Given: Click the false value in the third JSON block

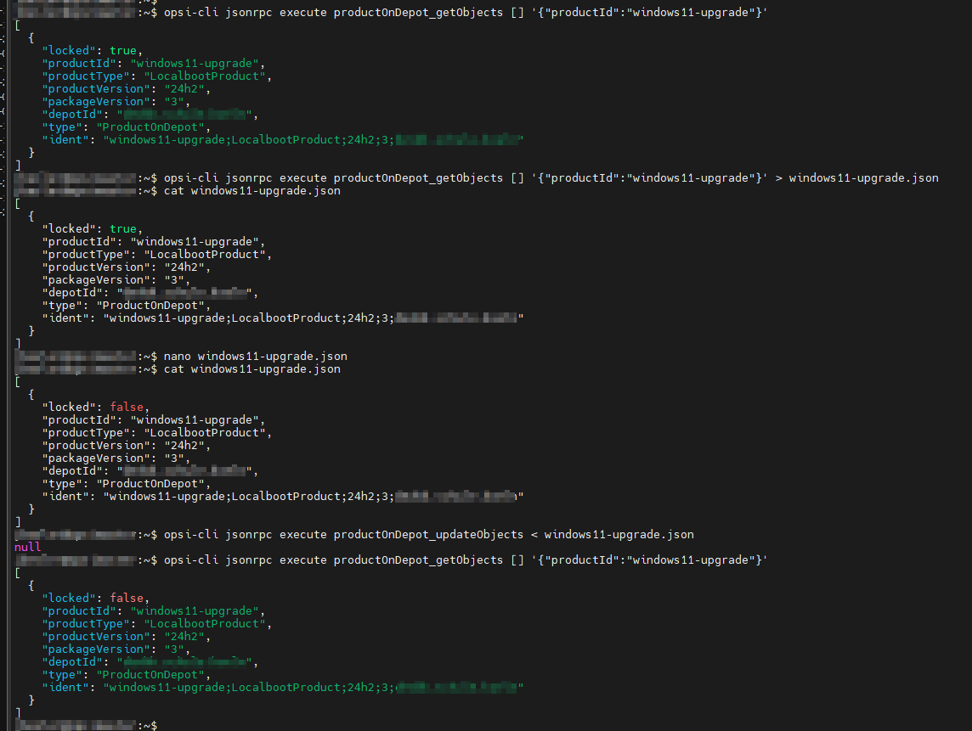Looking at the screenshot, I should click(x=126, y=408).
